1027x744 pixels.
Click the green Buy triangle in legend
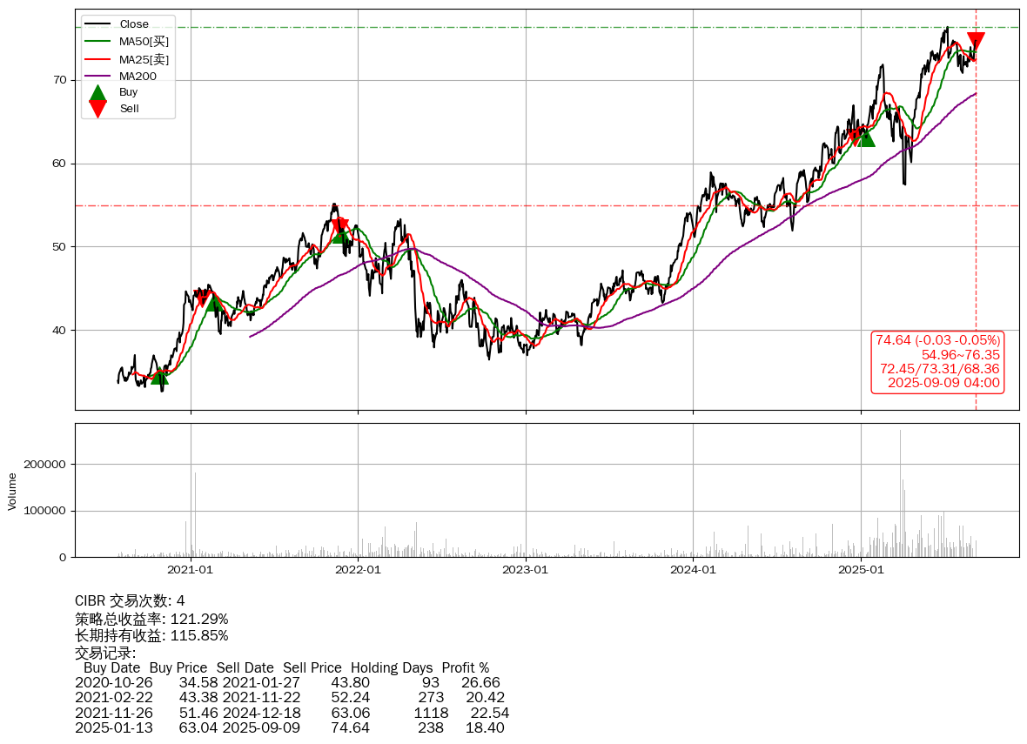[x=98, y=92]
